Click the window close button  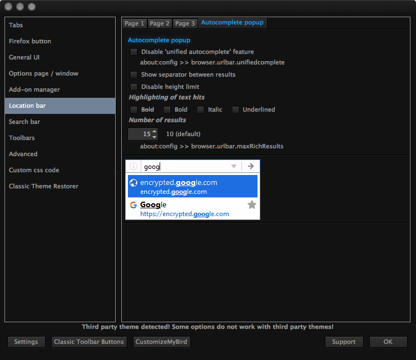(x=8, y=7)
